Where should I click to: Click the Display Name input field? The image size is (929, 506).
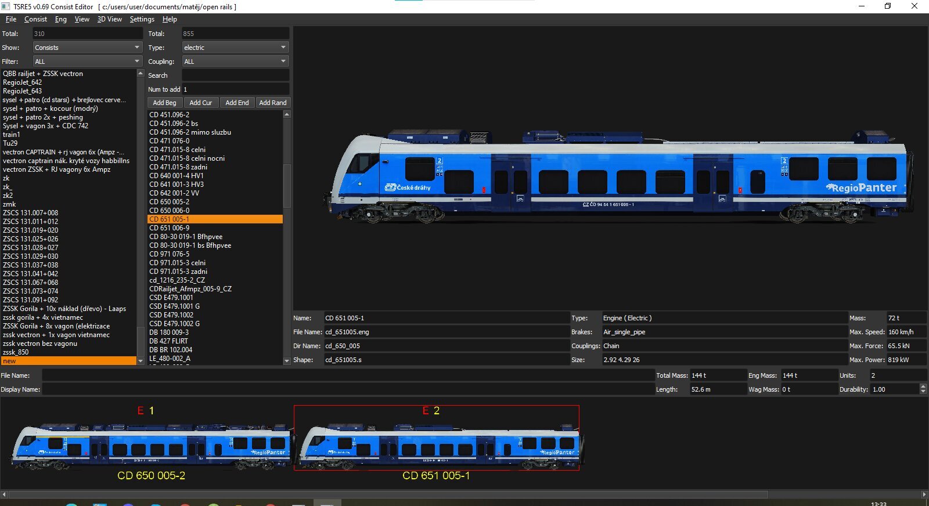(348, 389)
